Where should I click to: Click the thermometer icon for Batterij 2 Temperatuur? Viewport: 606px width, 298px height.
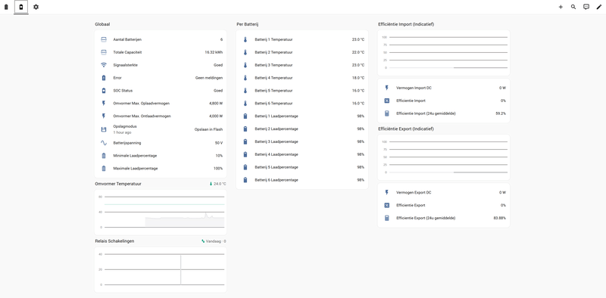tap(245, 52)
